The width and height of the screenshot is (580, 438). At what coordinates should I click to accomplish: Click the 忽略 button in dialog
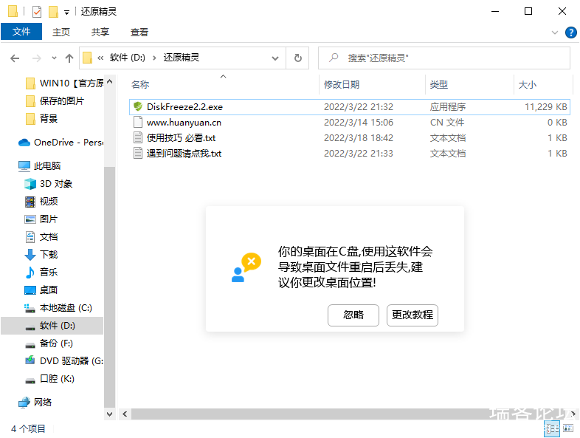pyautogui.click(x=353, y=315)
